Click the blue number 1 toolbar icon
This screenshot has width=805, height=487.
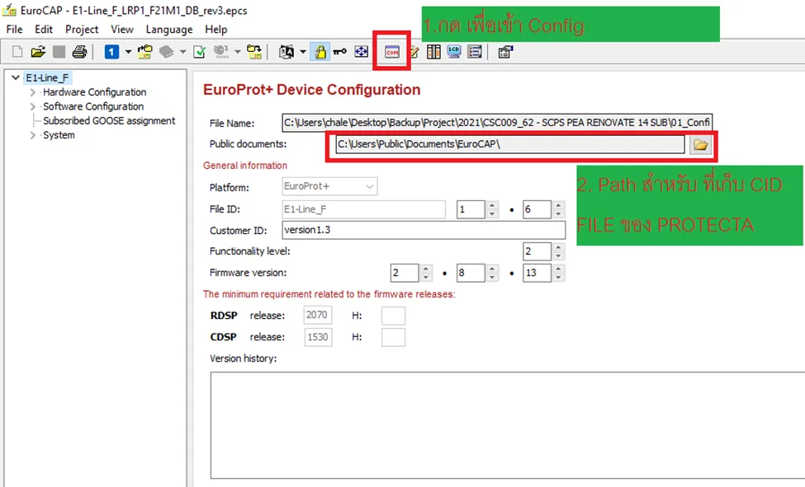coord(111,52)
